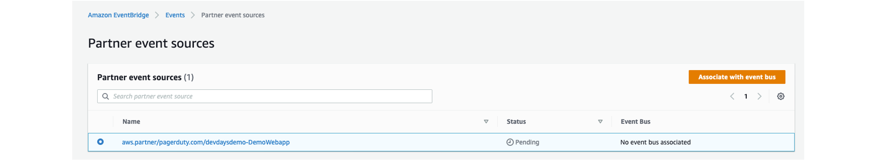Click the breadcrumb separator after Events
The height and width of the screenshot is (160, 876).
point(193,15)
